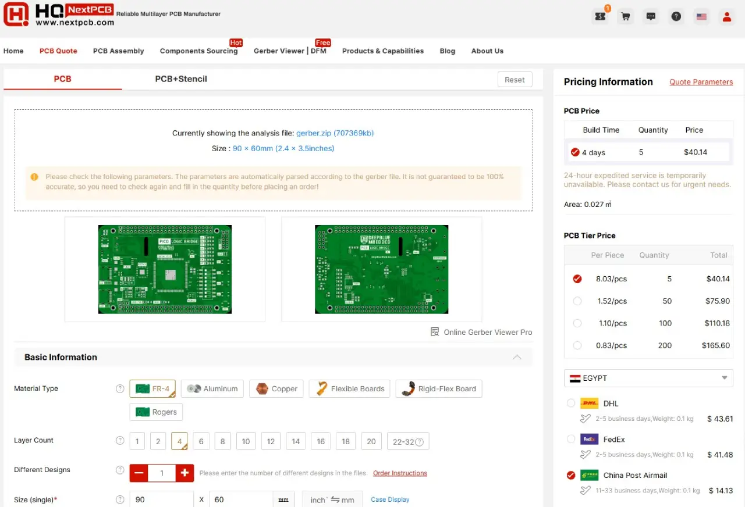
Task: Open Gerber Viewer | DFM menu item
Action: [290, 51]
